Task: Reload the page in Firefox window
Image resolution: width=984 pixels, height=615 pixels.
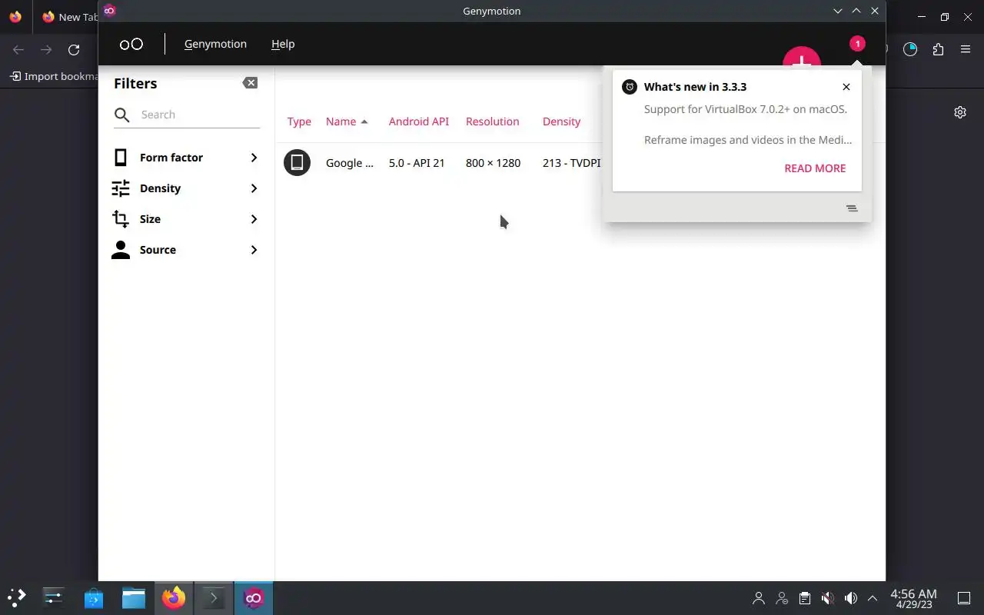Action: [x=74, y=50]
